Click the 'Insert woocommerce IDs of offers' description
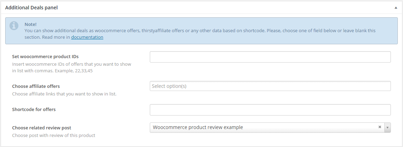Screen dimensions: 403x147 tap(72, 64)
